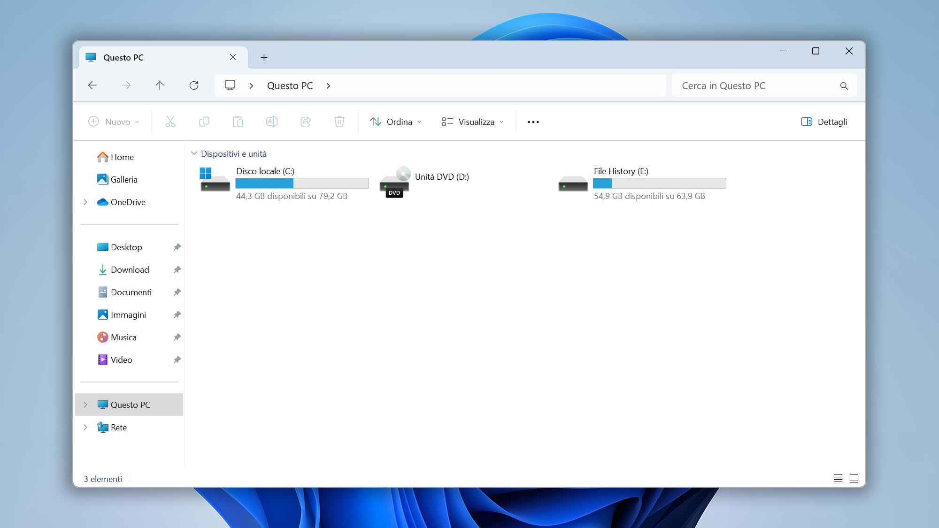The width and height of the screenshot is (939, 528).
Task: Click the Rename icon in toolbar
Action: point(271,121)
